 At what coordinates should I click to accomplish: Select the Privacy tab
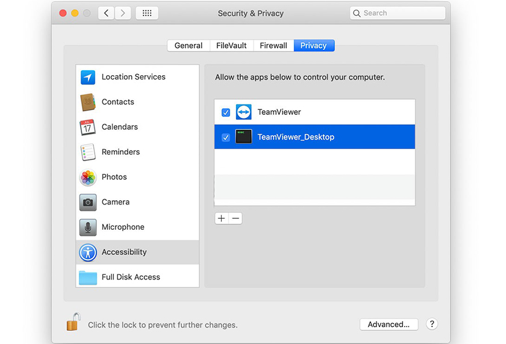(314, 46)
